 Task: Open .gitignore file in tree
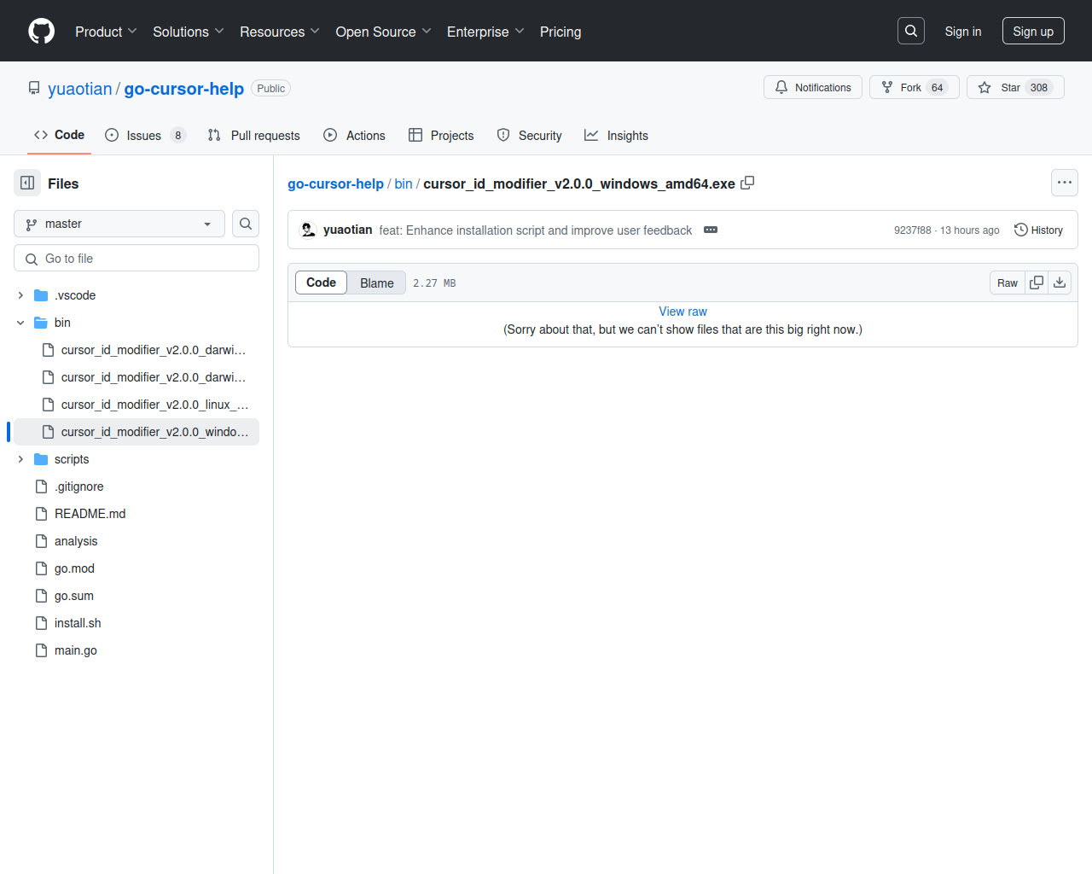tap(136, 487)
